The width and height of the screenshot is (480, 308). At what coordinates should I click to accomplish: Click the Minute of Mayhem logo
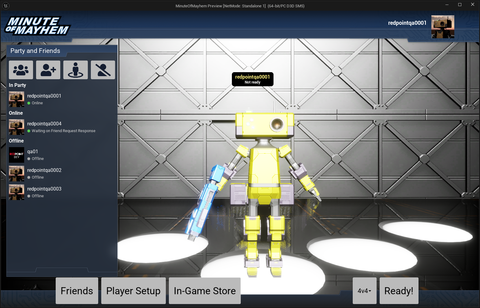tap(37, 26)
